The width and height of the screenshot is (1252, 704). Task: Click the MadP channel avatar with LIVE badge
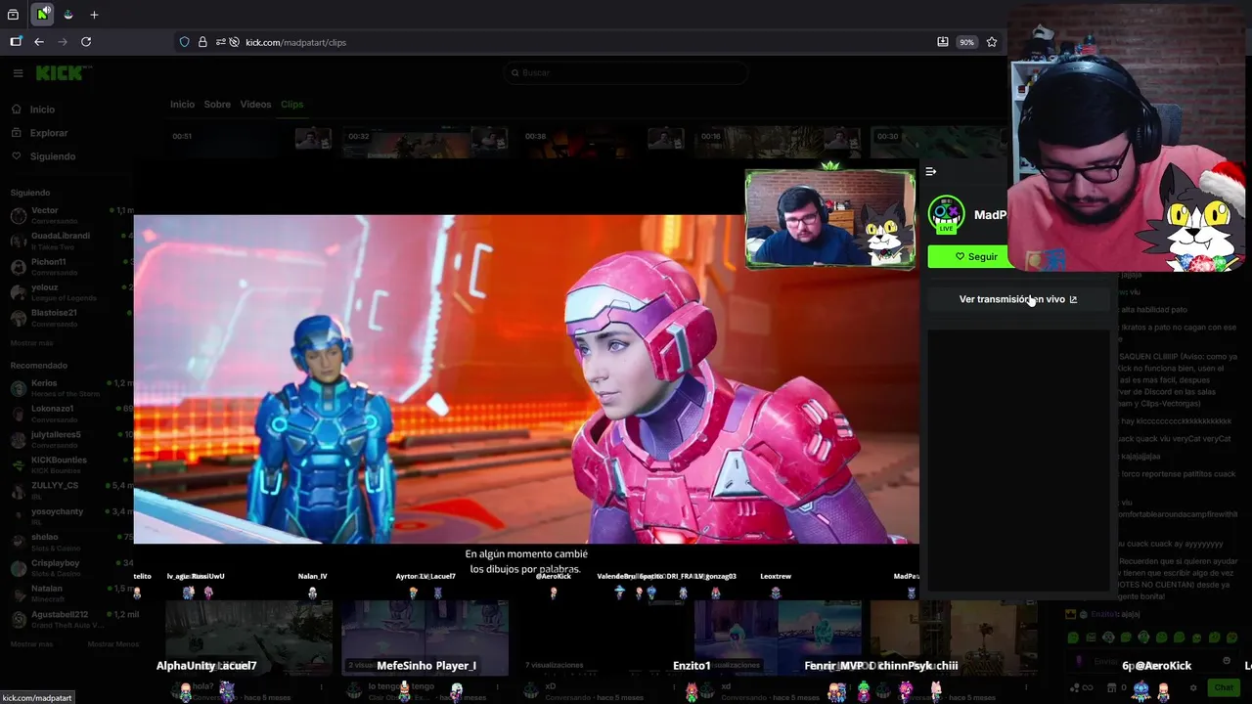946,215
